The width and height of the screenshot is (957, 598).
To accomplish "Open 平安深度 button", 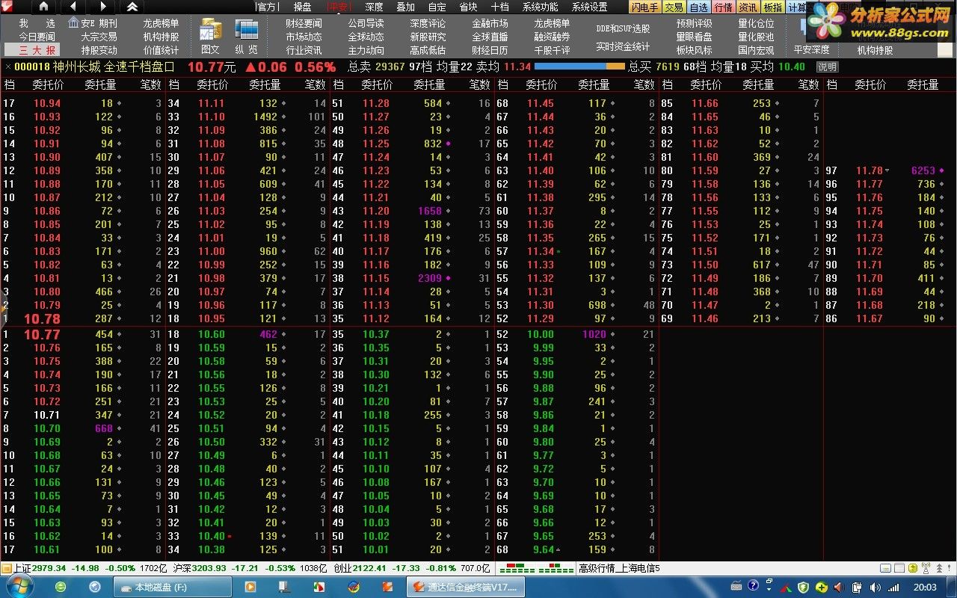I will pyautogui.click(x=811, y=50).
